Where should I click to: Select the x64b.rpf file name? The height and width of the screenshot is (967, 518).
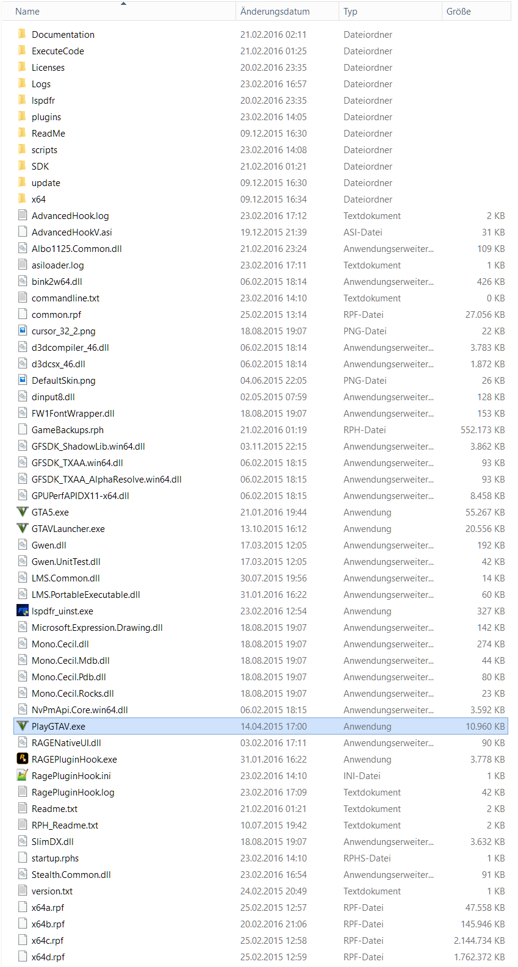click(48, 924)
